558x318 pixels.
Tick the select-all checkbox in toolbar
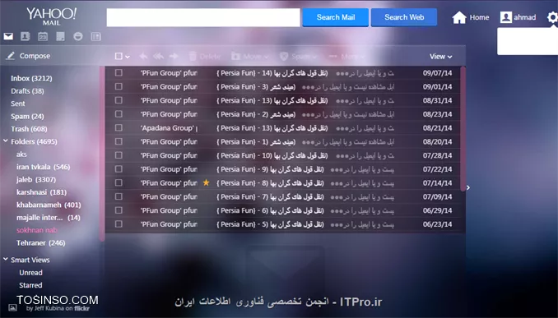[119, 56]
